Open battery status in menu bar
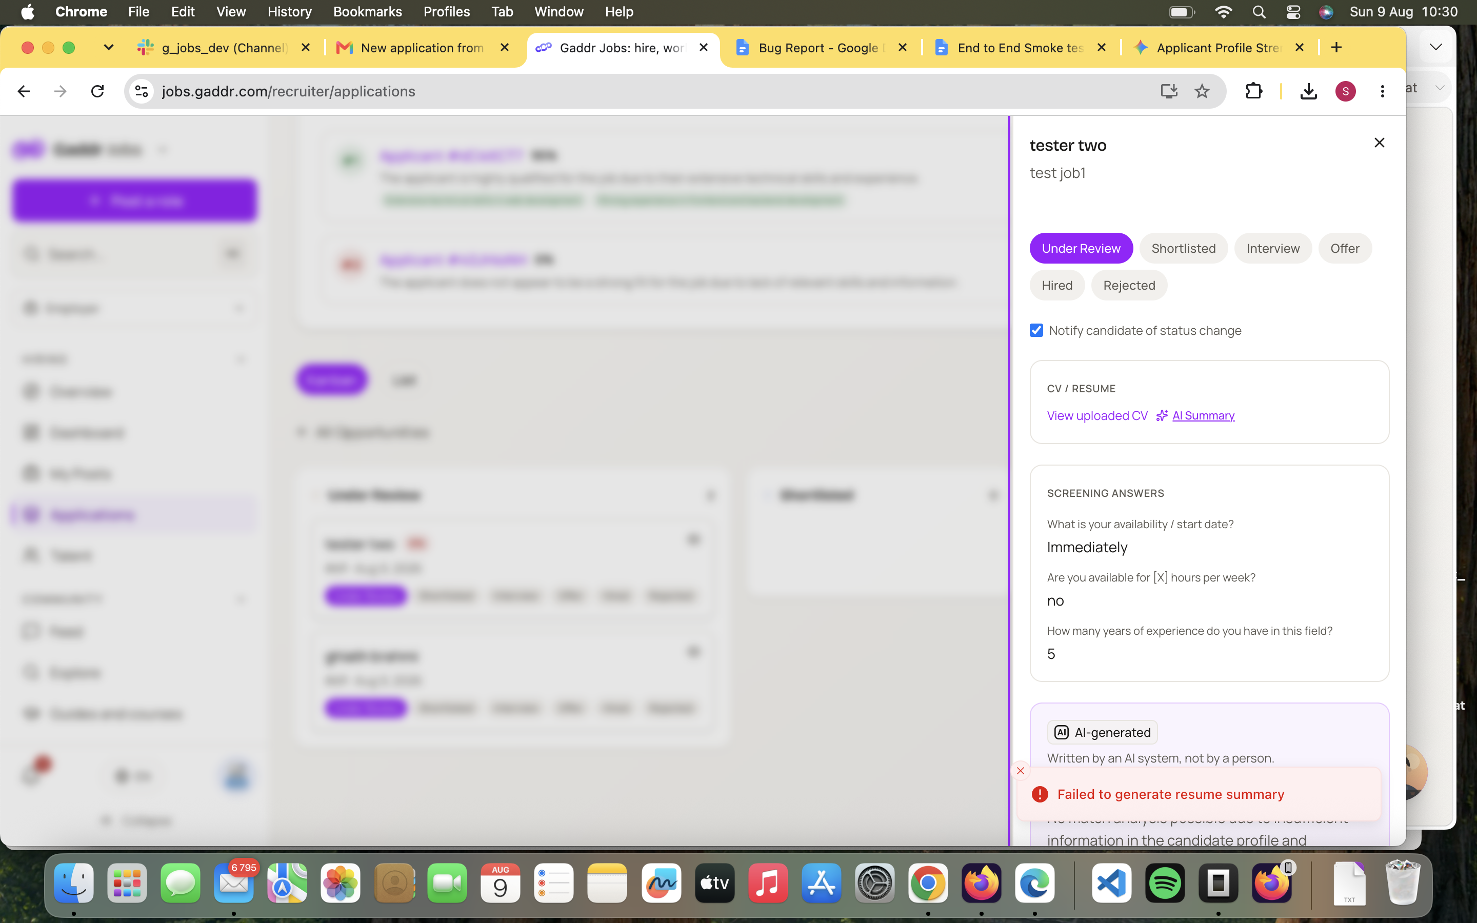This screenshot has height=923, width=1477. pyautogui.click(x=1182, y=12)
